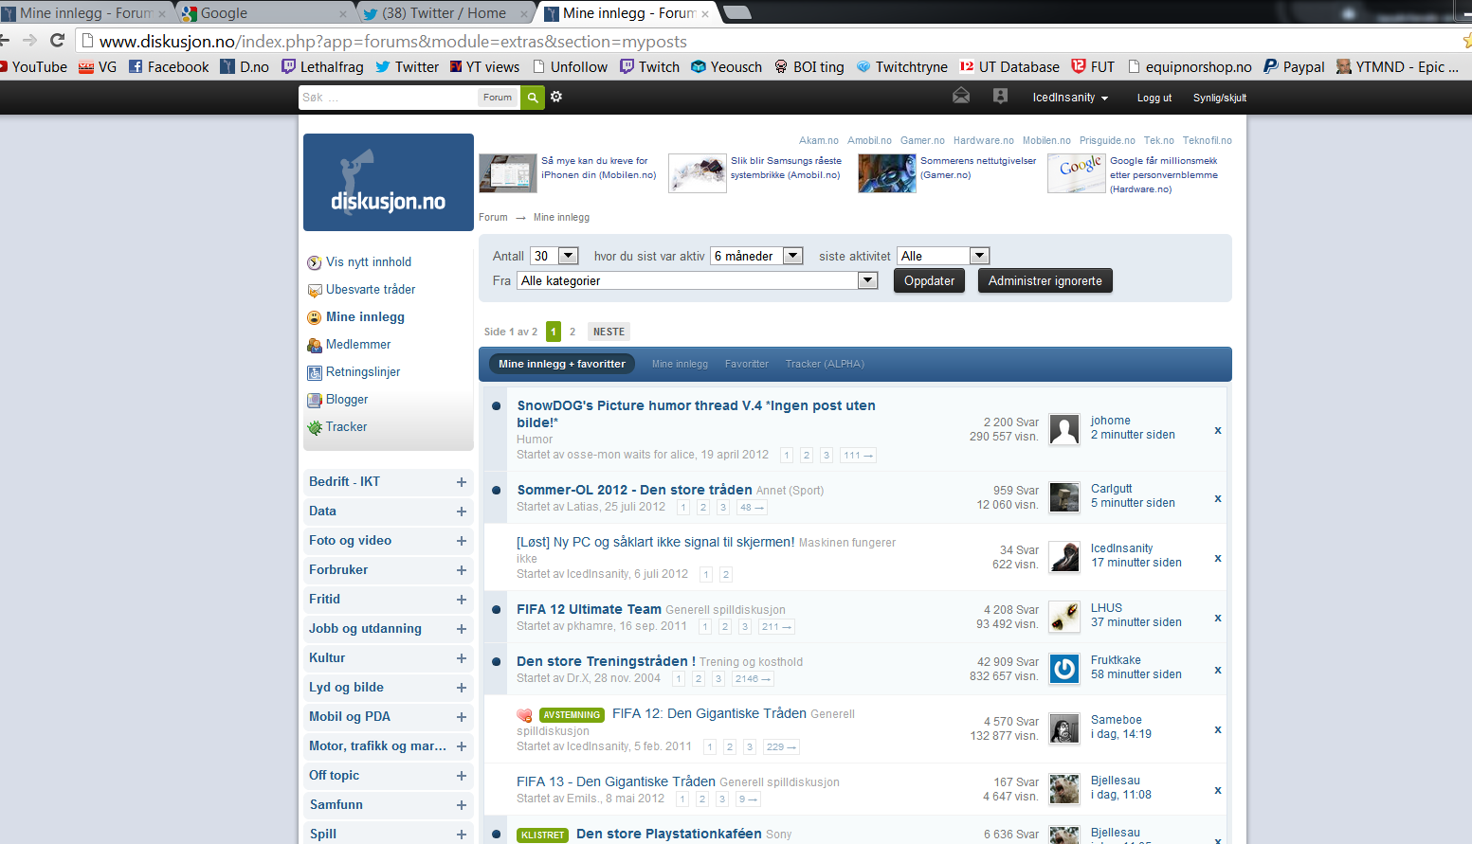Go to page 2 of results

(572, 332)
